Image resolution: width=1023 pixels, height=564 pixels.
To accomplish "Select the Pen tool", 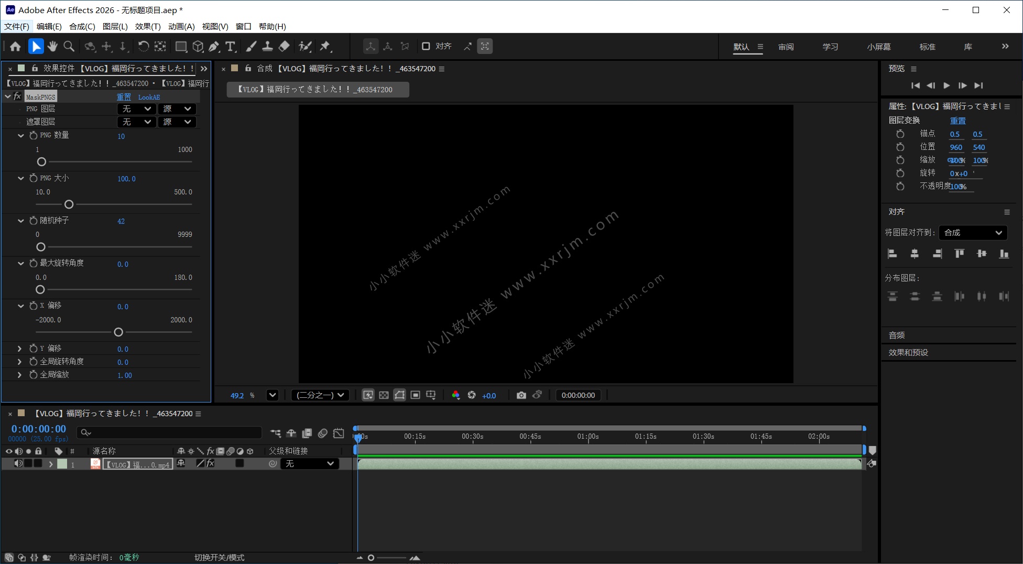I will click(x=214, y=47).
